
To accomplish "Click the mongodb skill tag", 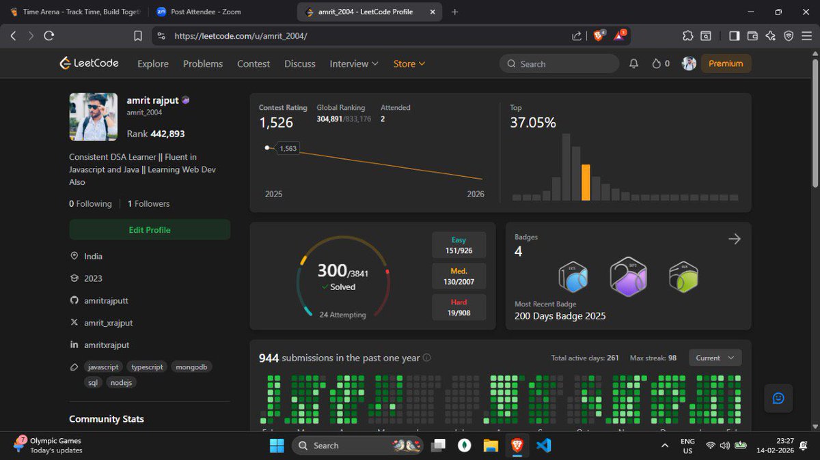I will 191,366.
